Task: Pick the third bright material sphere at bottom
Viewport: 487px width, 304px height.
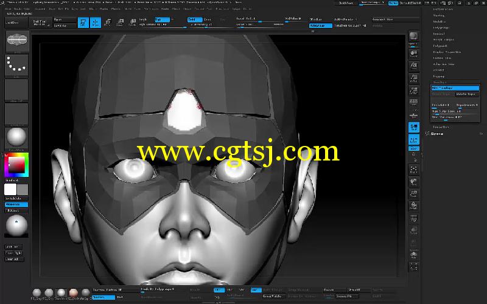Action: 61,293
